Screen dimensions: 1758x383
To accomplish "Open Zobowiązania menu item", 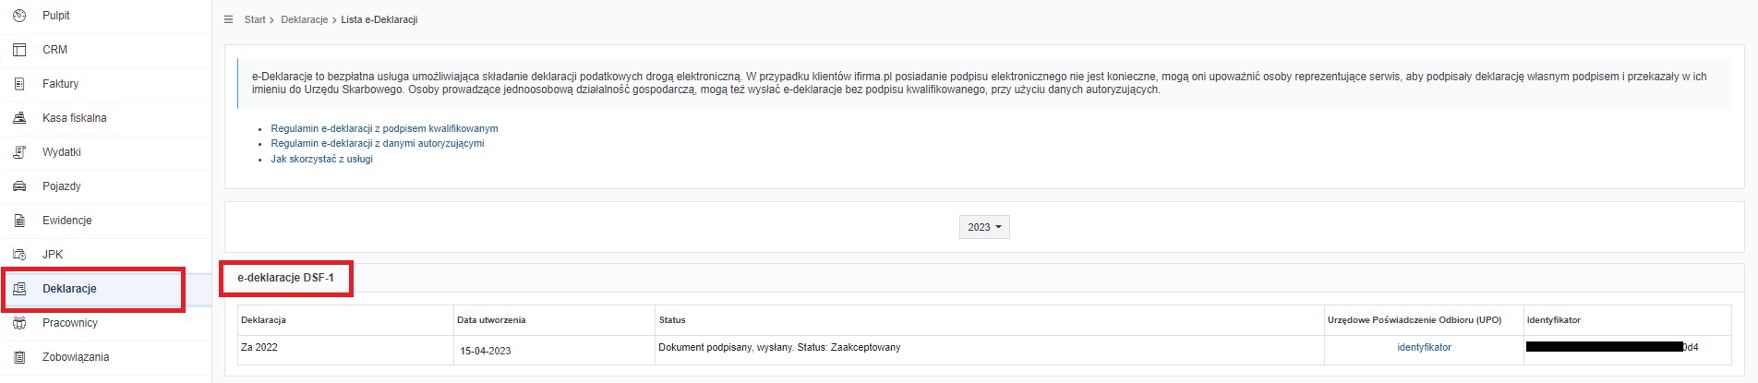I will coord(76,357).
